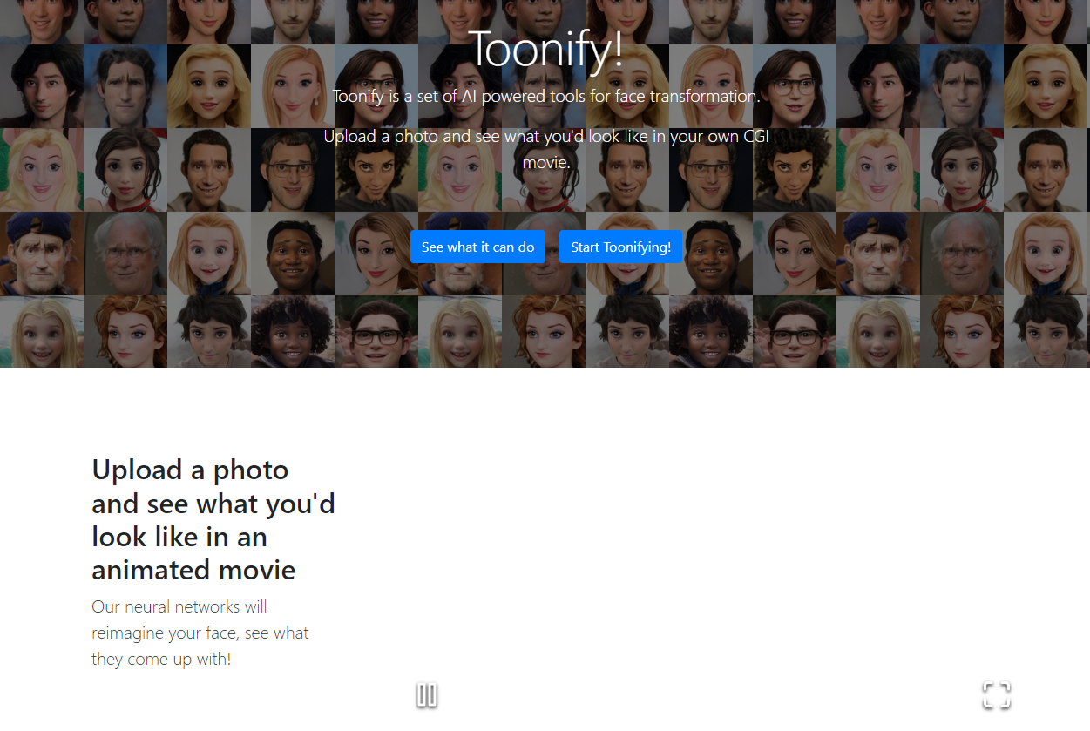This screenshot has width=1090, height=731.
Task: Choose the rightmost blue-capped old man thumbnail
Action: [878, 254]
